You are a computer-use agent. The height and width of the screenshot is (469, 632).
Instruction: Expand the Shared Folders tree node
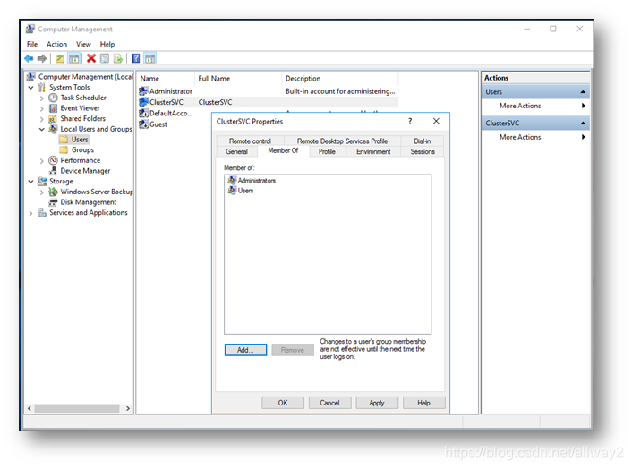[x=42, y=118]
